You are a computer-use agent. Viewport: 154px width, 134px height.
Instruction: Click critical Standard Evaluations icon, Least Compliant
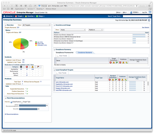110,80
